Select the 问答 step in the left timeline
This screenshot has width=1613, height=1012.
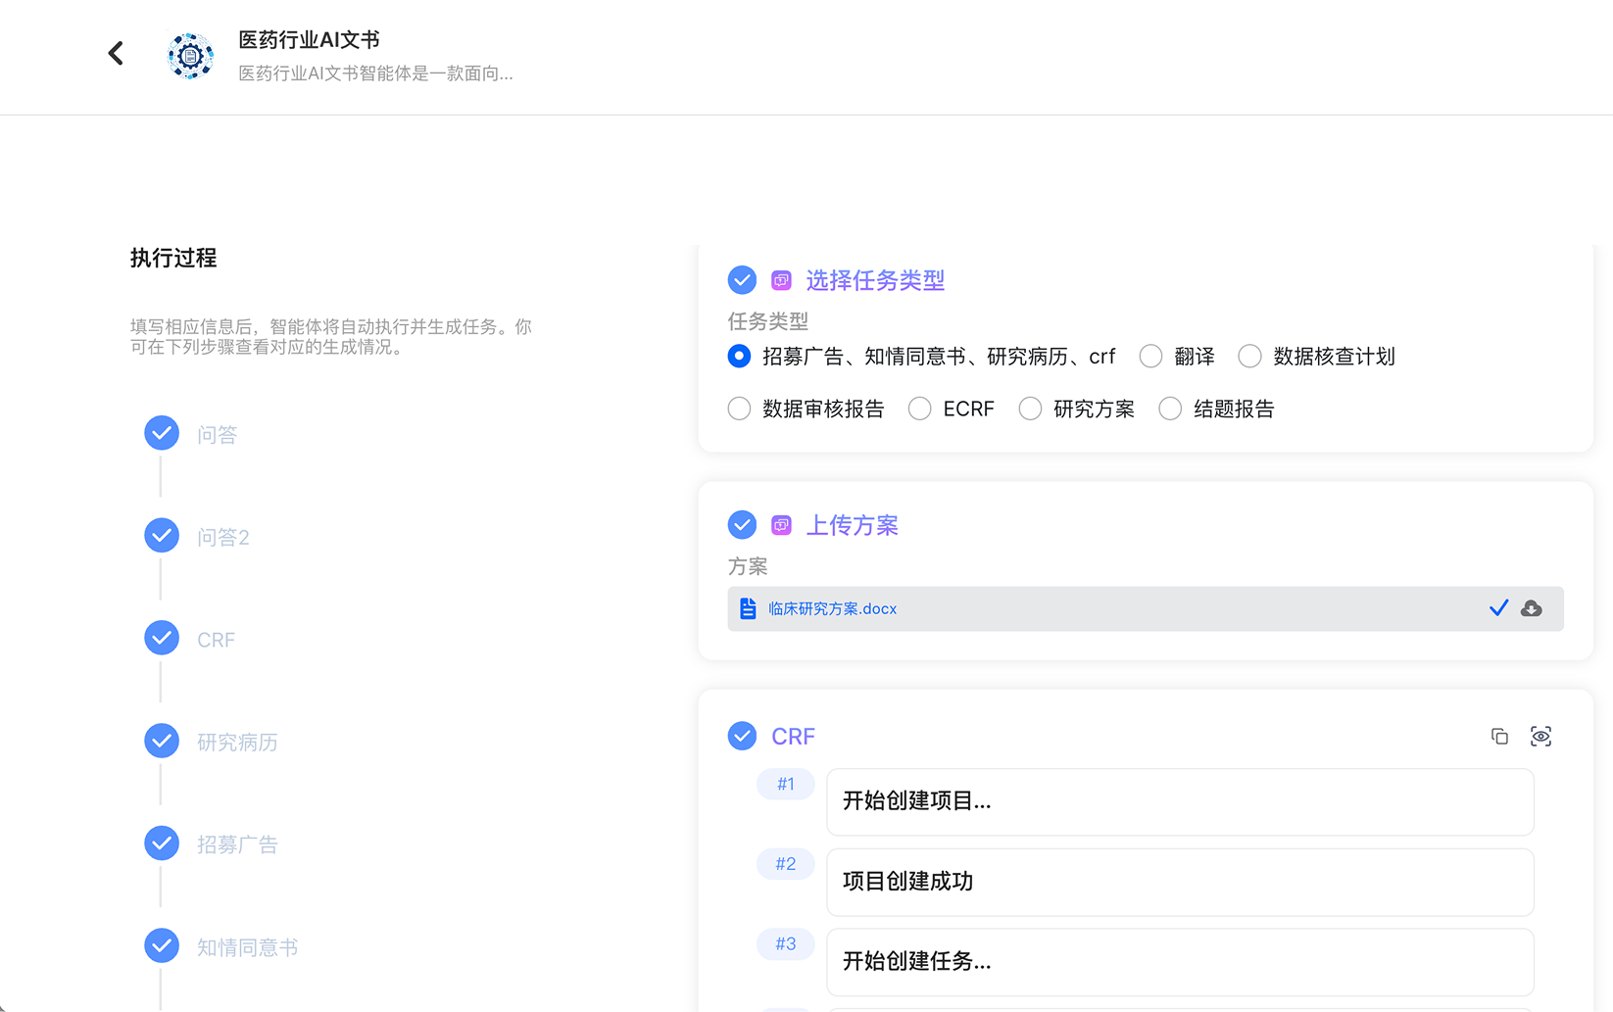pyautogui.click(x=217, y=434)
